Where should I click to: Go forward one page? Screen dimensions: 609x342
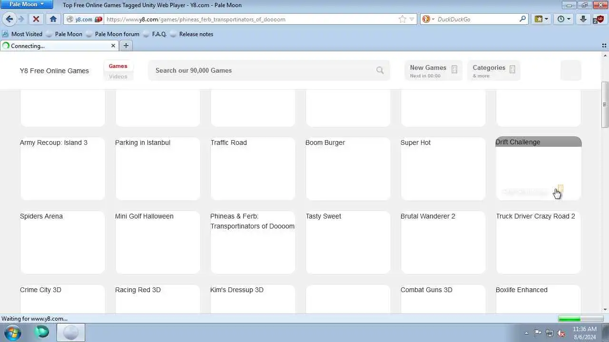point(21,19)
